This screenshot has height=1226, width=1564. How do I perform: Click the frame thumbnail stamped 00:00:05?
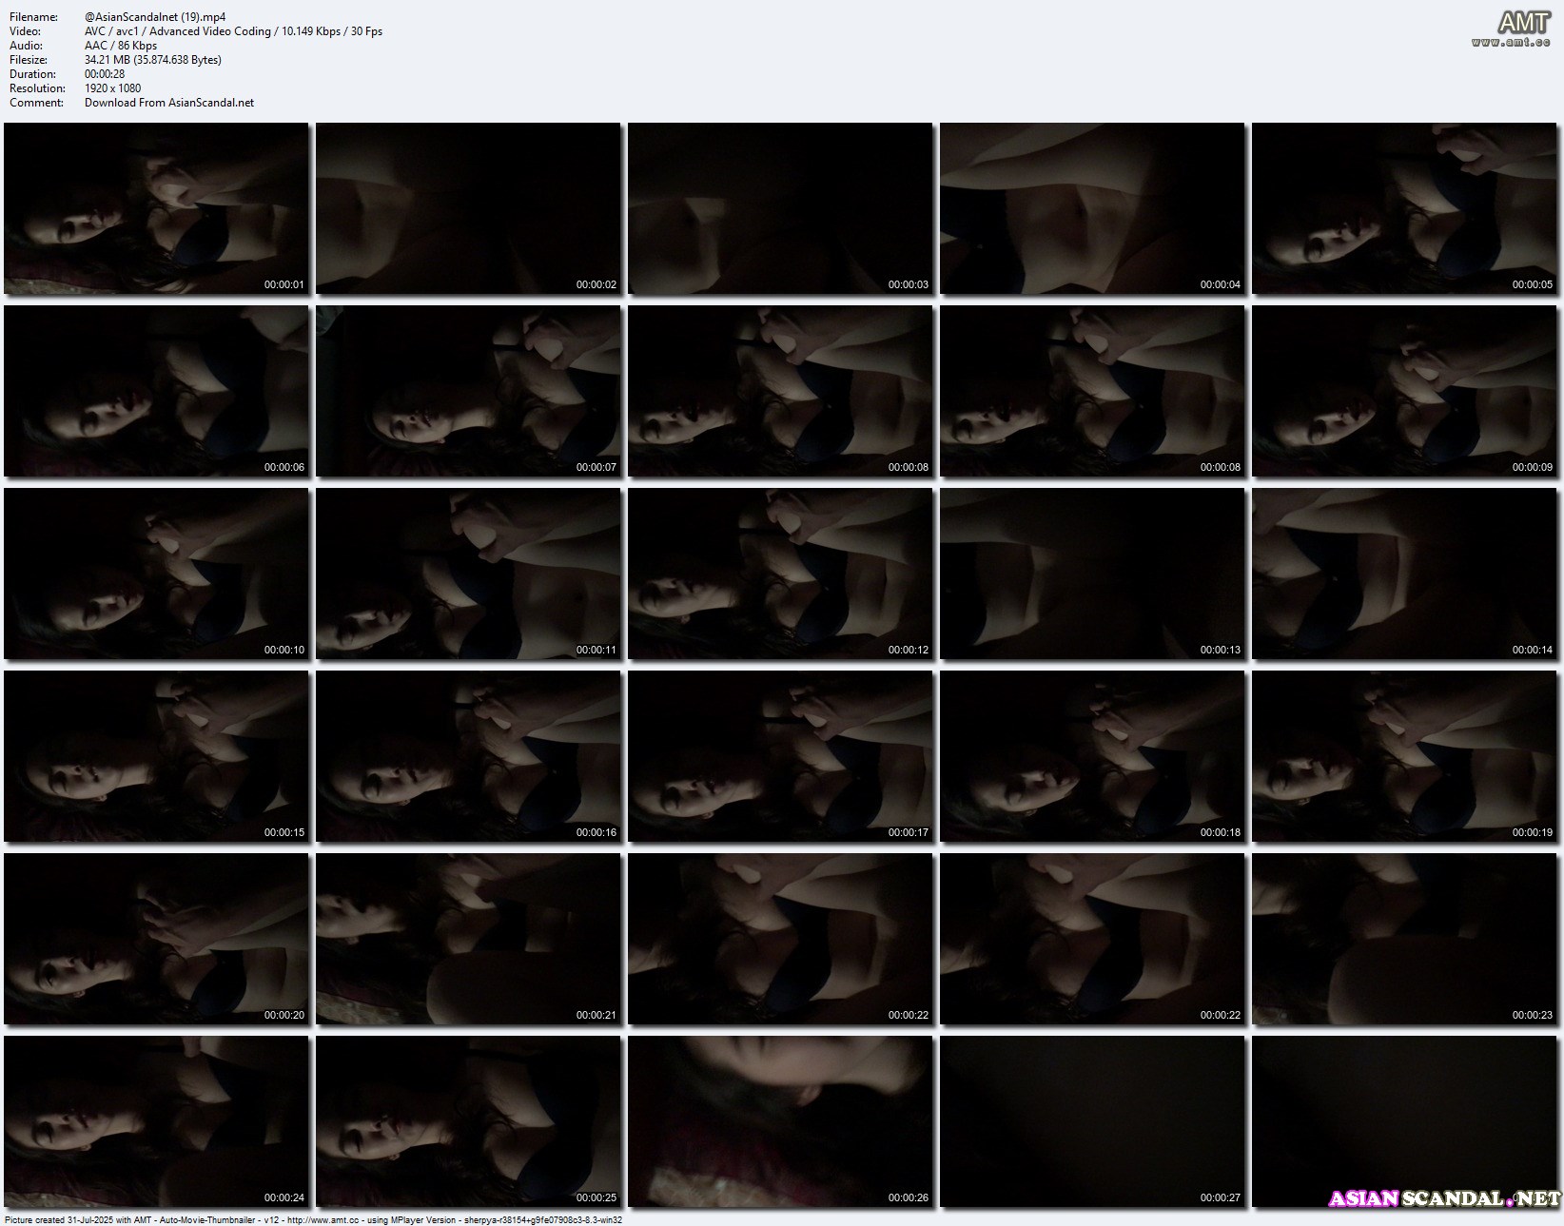coord(1404,208)
